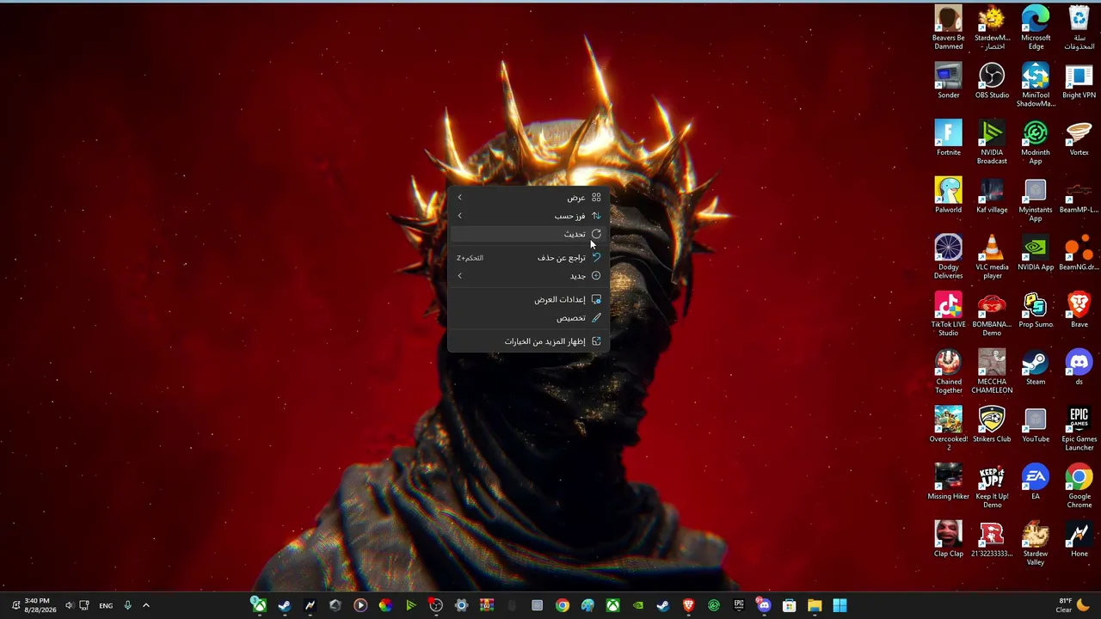Select the OBS Studio desktop shortcut
Image resolution: width=1101 pixels, height=619 pixels.
(x=992, y=81)
